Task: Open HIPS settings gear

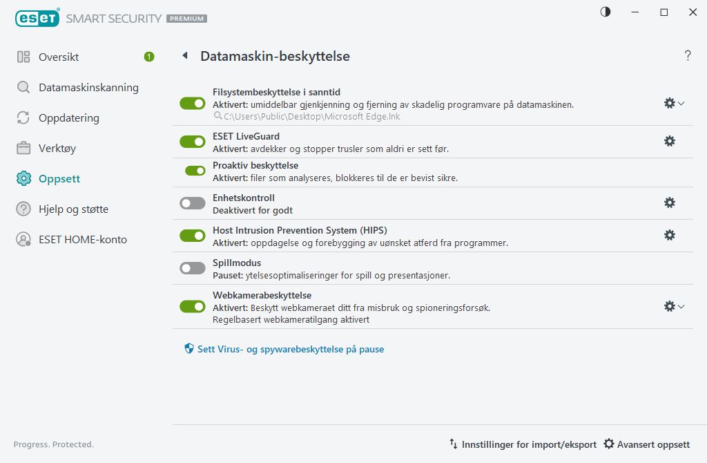Action: click(x=669, y=235)
